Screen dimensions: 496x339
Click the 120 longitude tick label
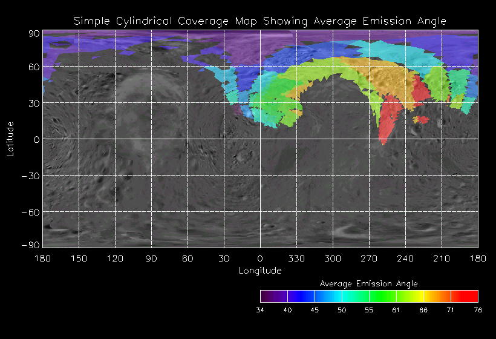(x=115, y=258)
